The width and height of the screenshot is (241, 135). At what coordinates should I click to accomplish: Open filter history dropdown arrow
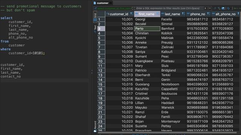tap(210, 8)
